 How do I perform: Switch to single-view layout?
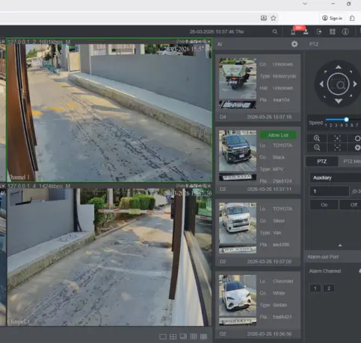(163, 337)
